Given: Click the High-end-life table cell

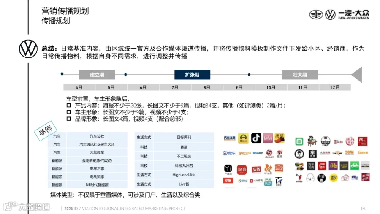Looking at the screenshot, I should 184,175.
